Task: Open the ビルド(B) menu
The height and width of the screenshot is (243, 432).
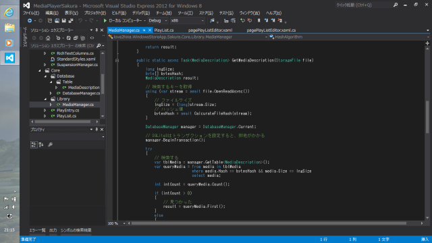Action: [x=119, y=13]
